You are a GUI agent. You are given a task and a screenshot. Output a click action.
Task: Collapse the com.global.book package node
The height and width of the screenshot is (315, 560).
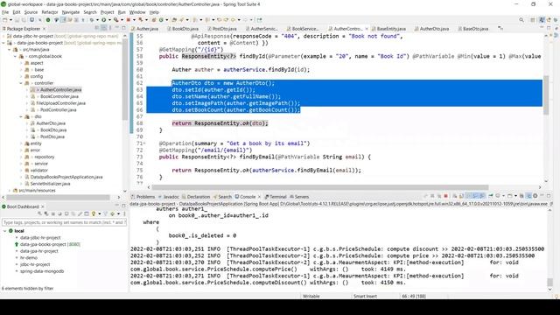(x=16, y=56)
